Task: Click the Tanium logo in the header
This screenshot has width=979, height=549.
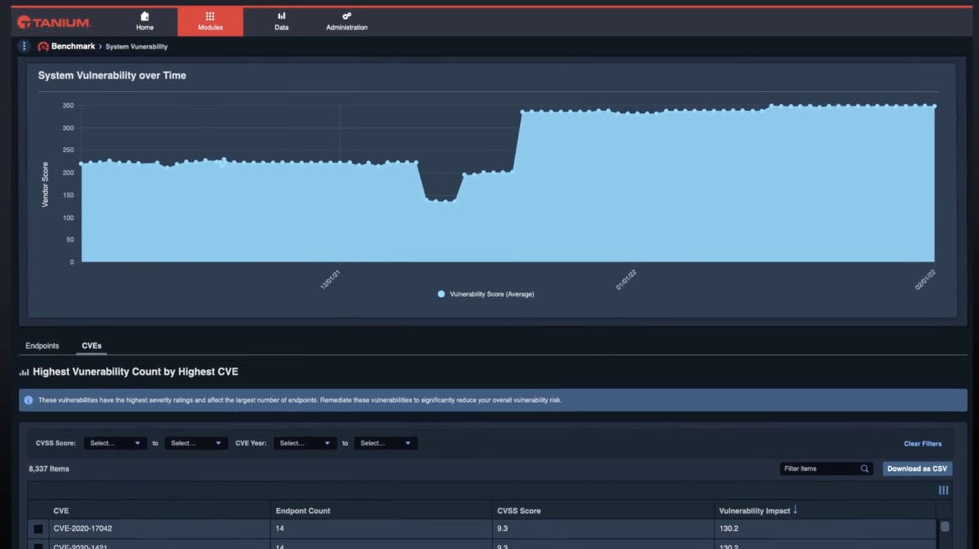Action: (53, 22)
